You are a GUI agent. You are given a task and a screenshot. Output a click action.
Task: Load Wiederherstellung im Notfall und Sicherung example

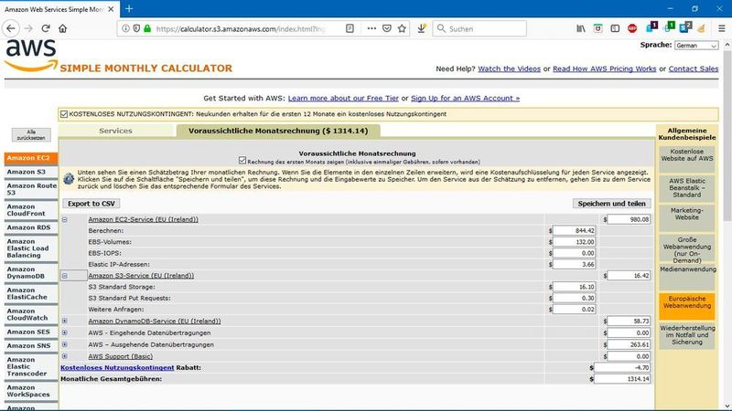(x=687, y=335)
